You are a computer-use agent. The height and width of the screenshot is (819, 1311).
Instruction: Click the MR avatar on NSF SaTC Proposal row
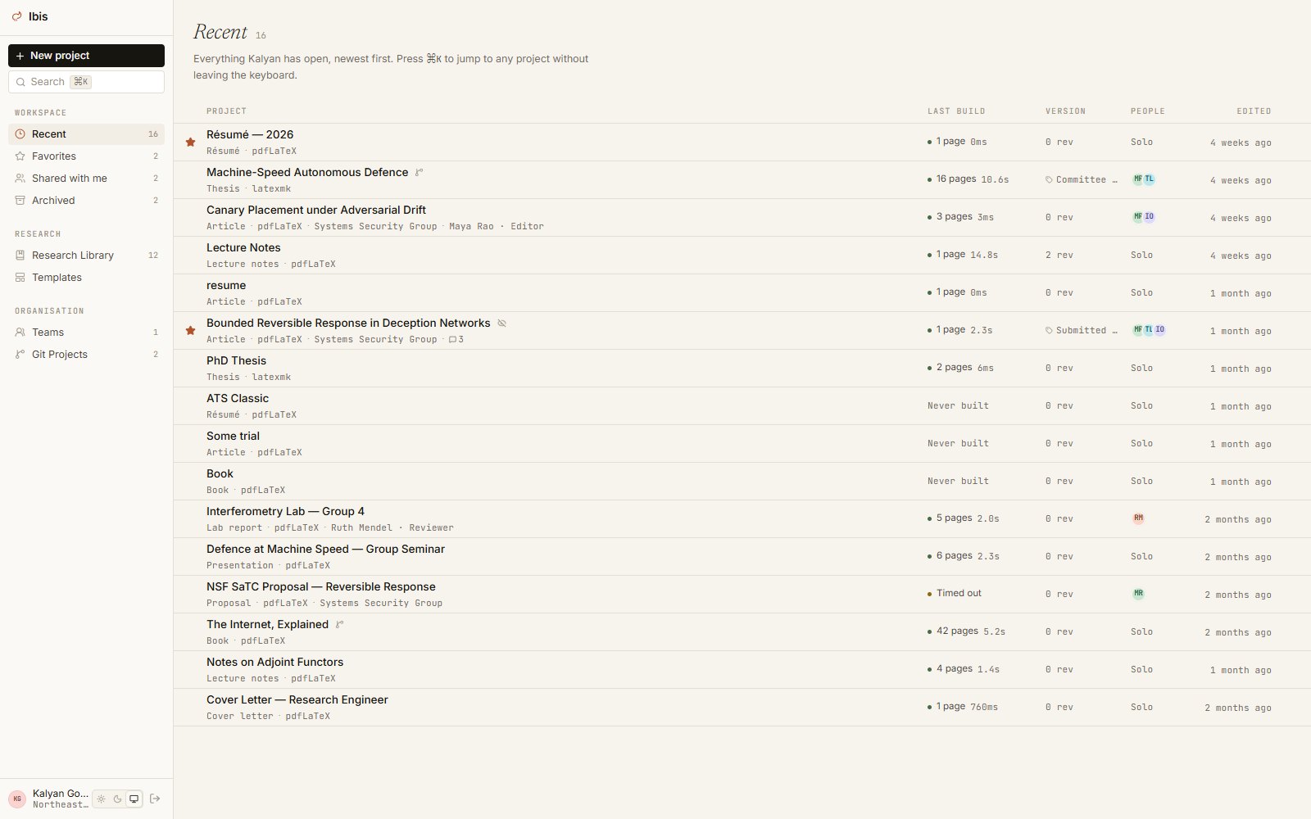[1138, 594]
